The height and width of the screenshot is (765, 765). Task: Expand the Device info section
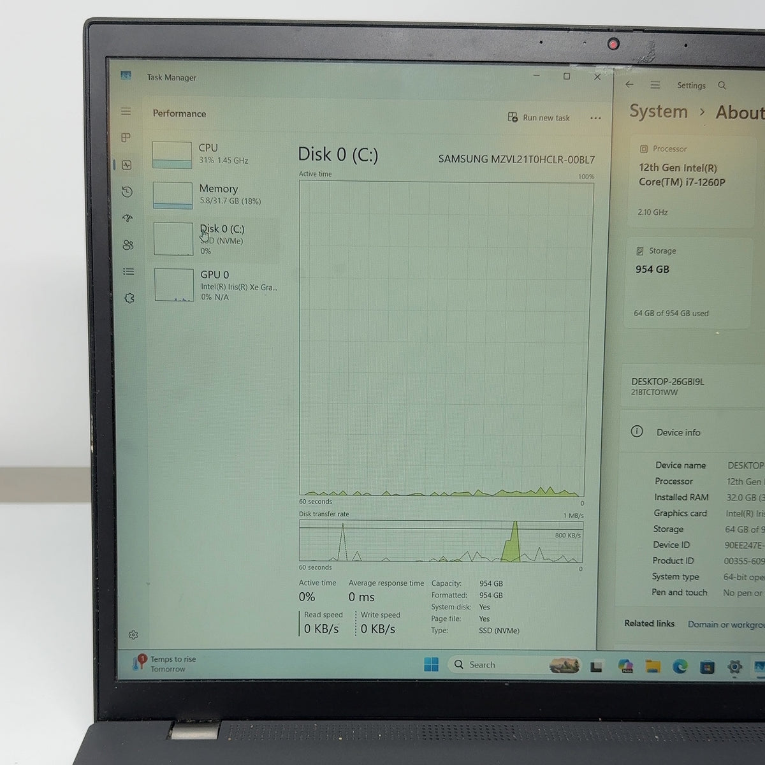[x=692, y=432]
